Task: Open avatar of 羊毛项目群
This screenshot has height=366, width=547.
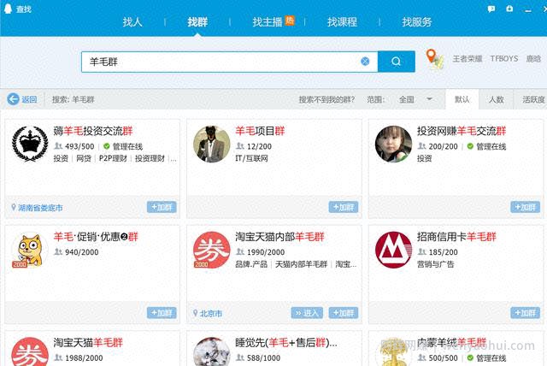Action: tap(212, 144)
